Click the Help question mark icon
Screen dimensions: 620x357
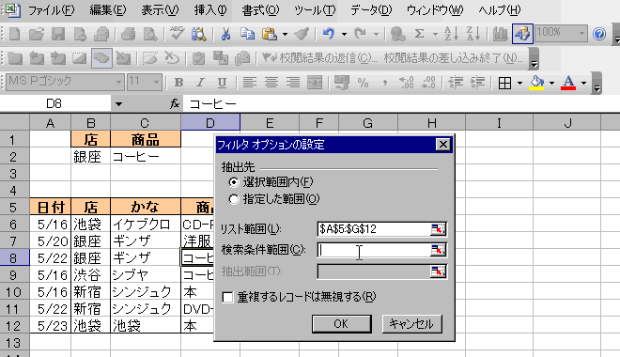point(599,34)
